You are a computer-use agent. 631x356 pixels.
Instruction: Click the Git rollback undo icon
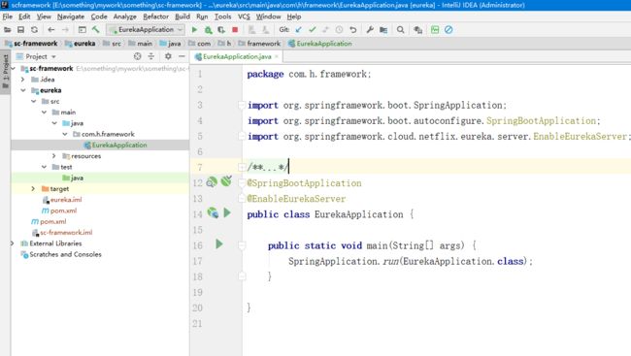click(353, 30)
